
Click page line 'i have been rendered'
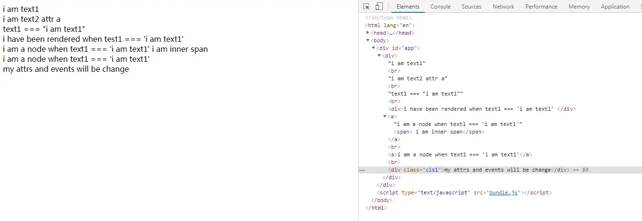point(93,39)
